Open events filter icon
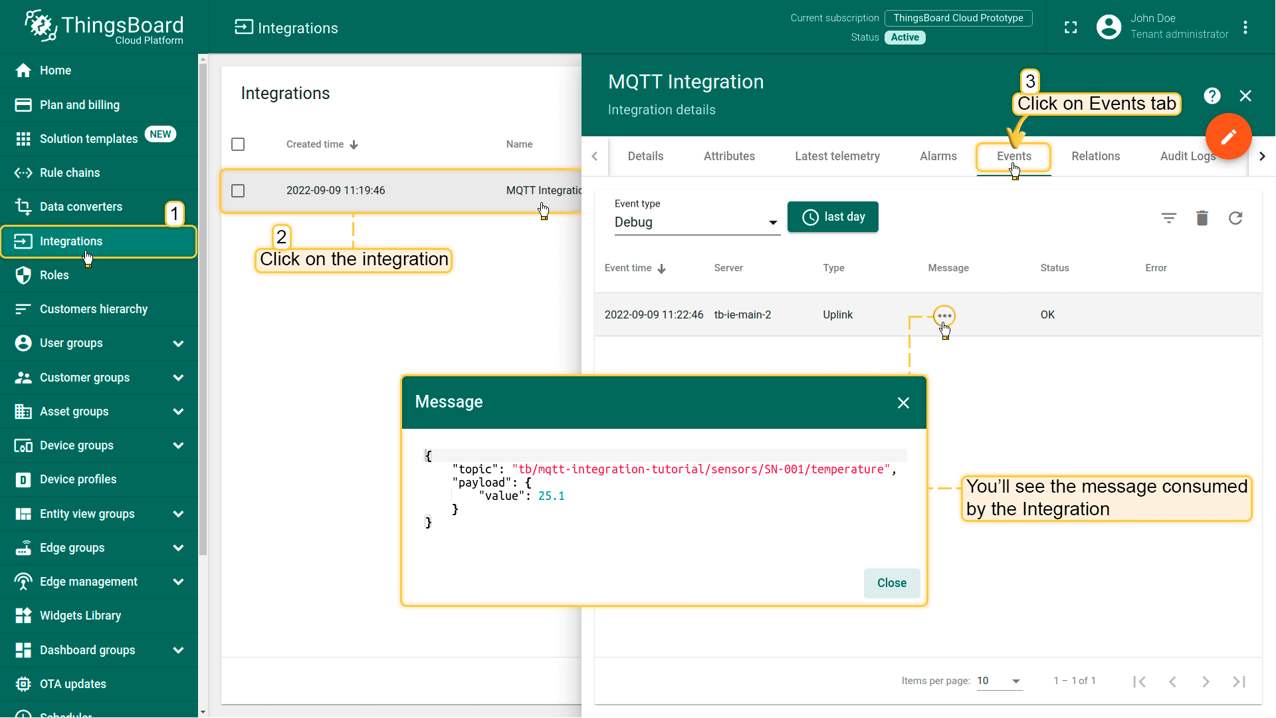This screenshot has height=718, width=1276. click(1169, 218)
